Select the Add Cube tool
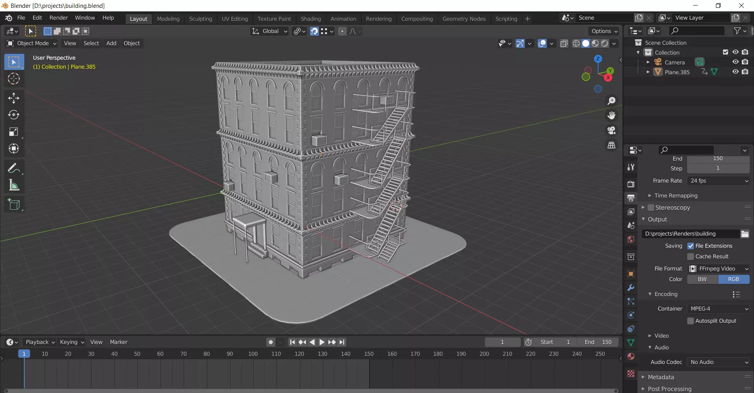Screen dimensions: 754x393 click(14, 205)
